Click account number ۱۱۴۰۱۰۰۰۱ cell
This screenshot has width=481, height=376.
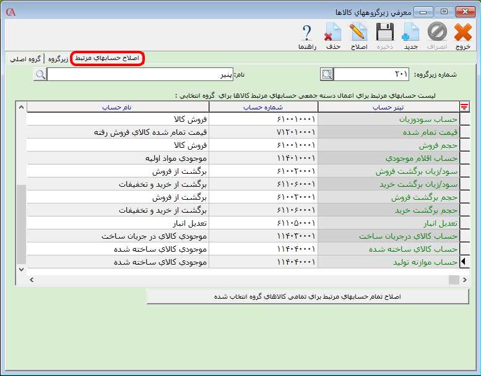tap(264, 158)
